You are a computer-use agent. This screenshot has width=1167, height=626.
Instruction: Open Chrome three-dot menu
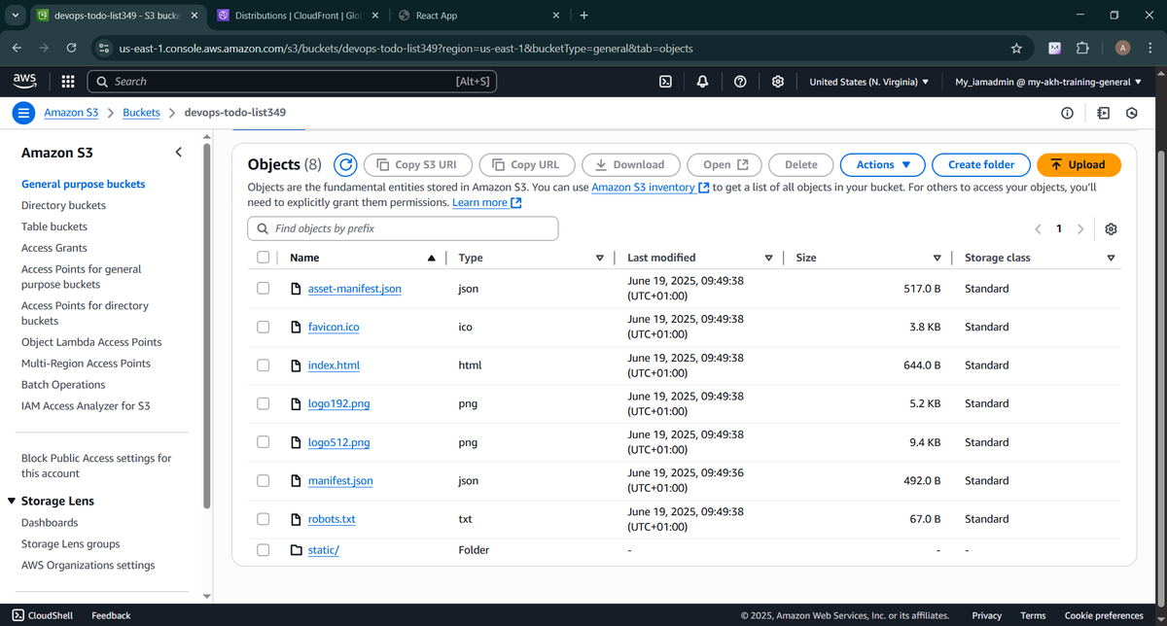(1150, 48)
